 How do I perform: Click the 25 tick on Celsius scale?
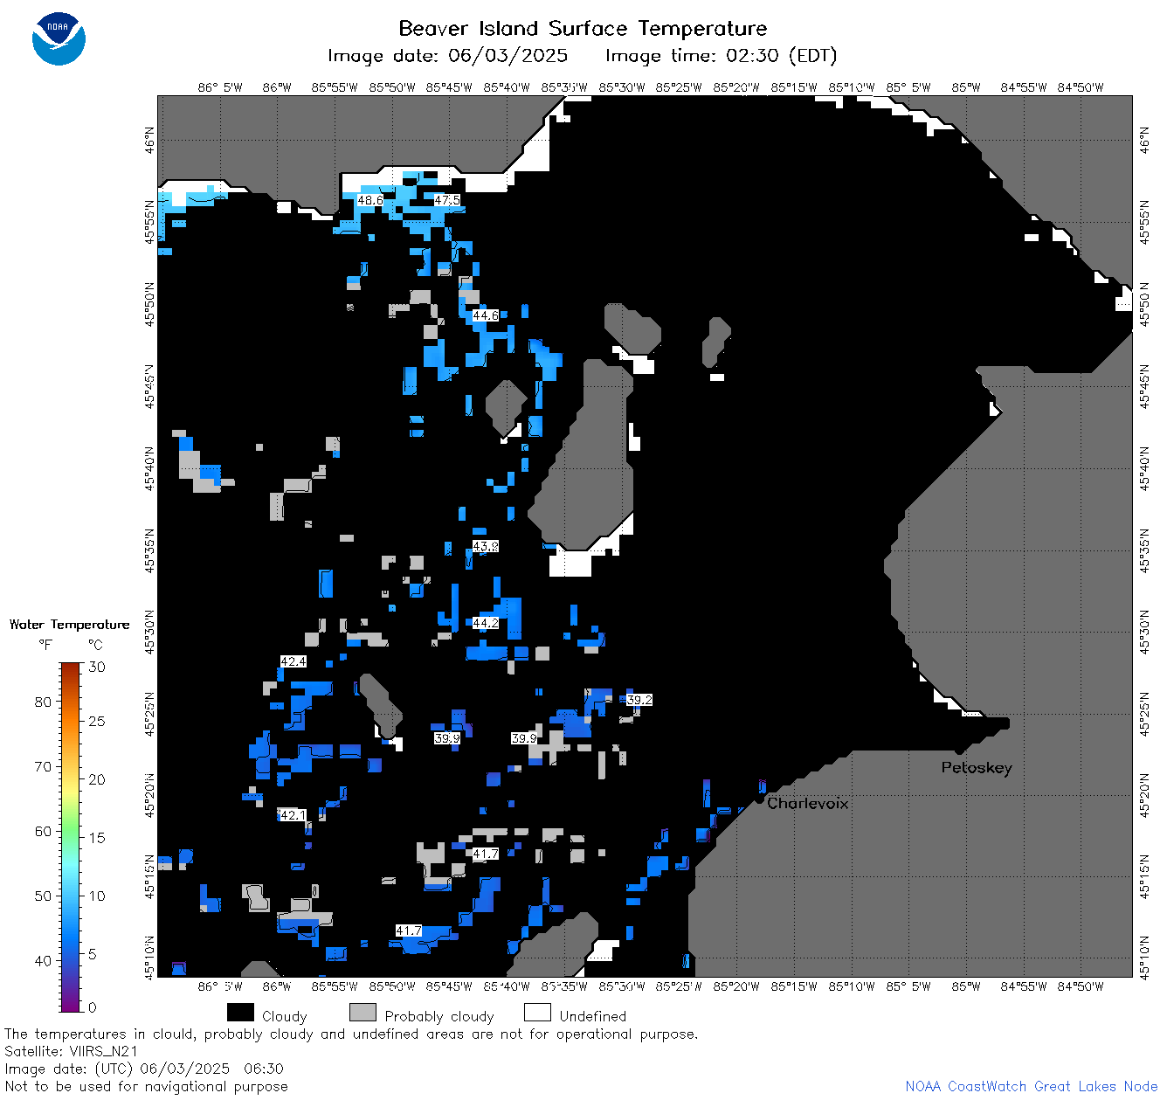click(x=97, y=721)
